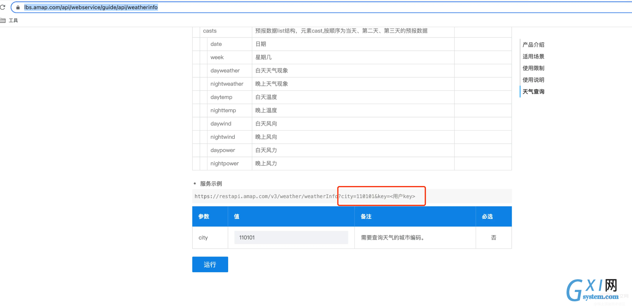632x307 pixels.
Task: Select the week parameter cell
Action: (x=229, y=57)
